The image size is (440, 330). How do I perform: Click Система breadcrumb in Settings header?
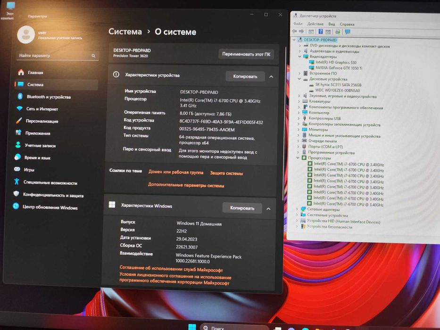click(x=125, y=32)
